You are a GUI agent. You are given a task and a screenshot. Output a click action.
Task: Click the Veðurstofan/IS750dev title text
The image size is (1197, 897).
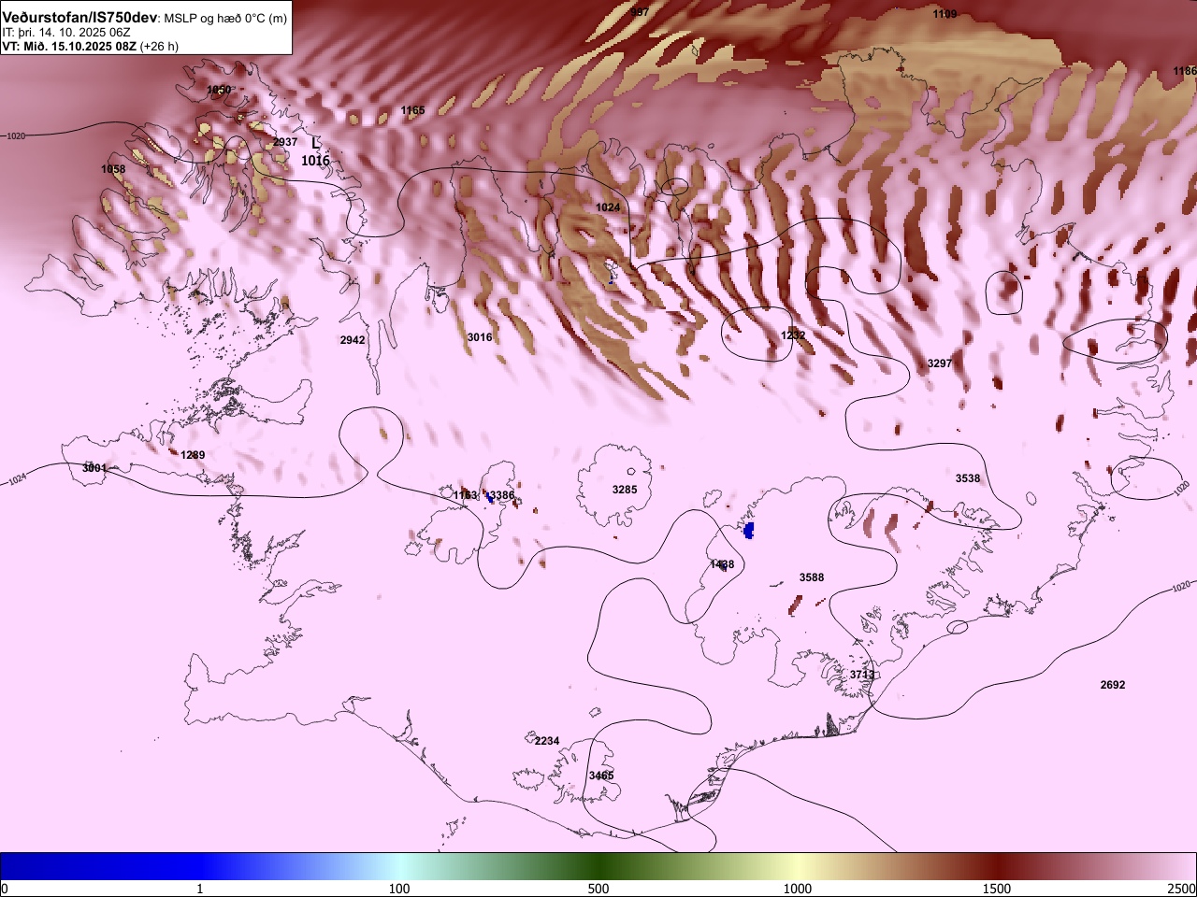(81, 18)
